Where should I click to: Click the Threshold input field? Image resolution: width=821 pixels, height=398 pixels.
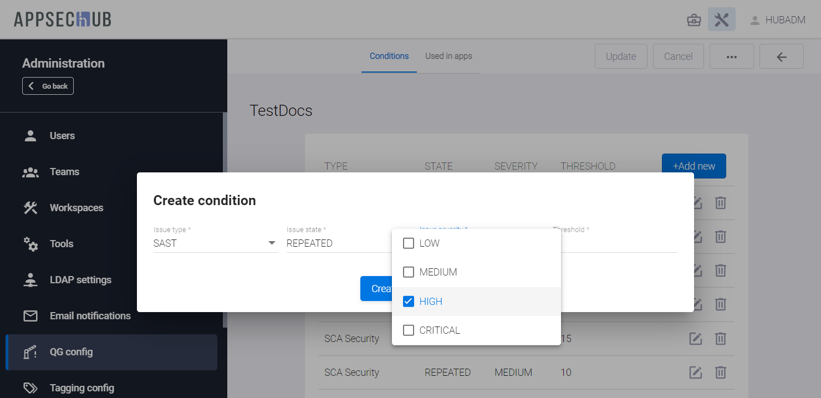618,243
